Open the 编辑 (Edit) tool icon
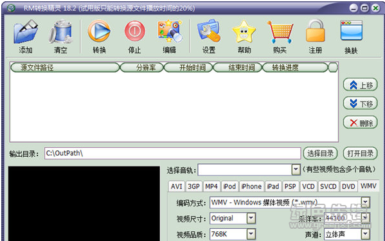Image resolution: width=385 pixels, height=241 pixels. (170, 31)
